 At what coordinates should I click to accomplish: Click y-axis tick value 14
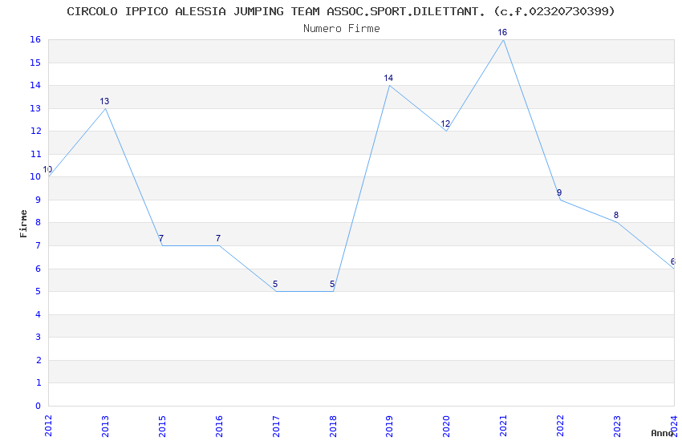[35, 85]
